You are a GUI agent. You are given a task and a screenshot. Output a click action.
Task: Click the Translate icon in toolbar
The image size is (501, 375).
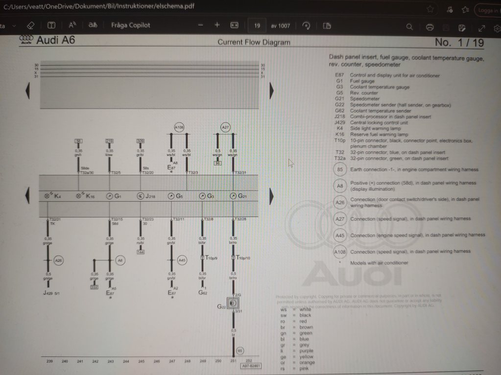tap(93, 25)
